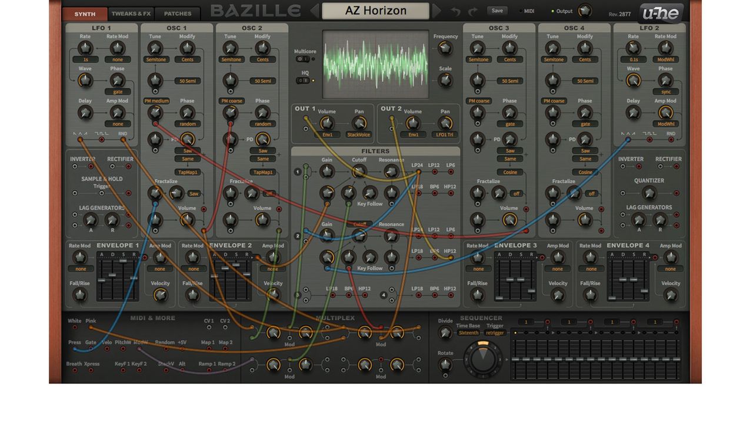753x423 pixels.
Task: Click the AZ Horizon patch name display
Action: click(x=375, y=11)
